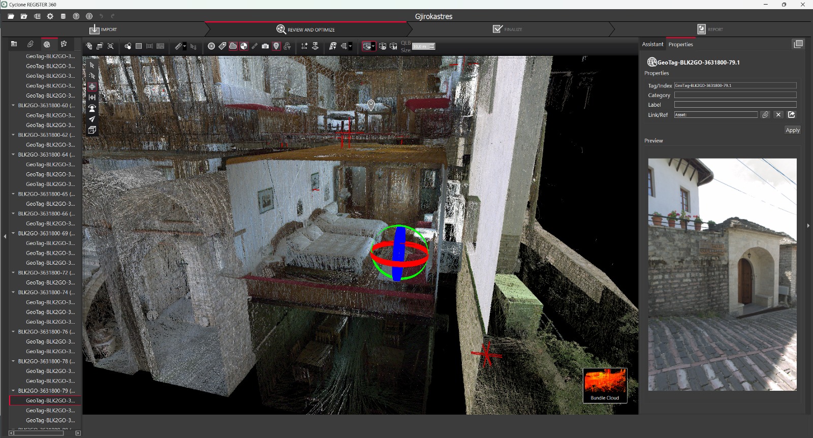Open the about info icon
Screen dimensions: 813x438
[89, 16]
